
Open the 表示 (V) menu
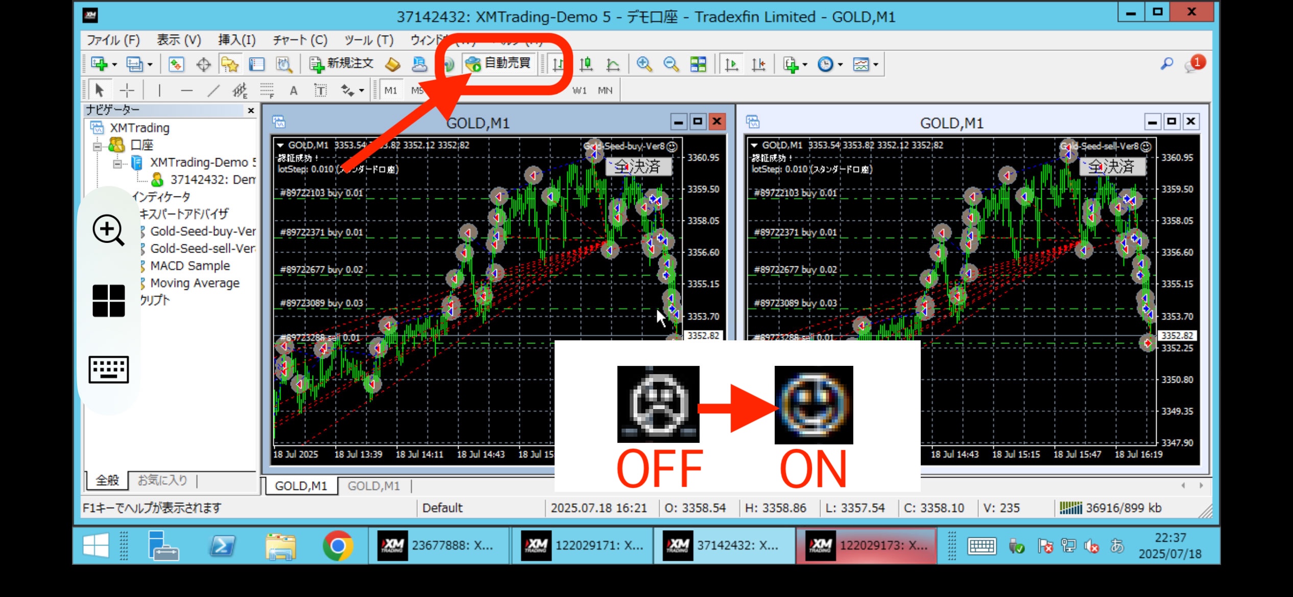pyautogui.click(x=179, y=40)
